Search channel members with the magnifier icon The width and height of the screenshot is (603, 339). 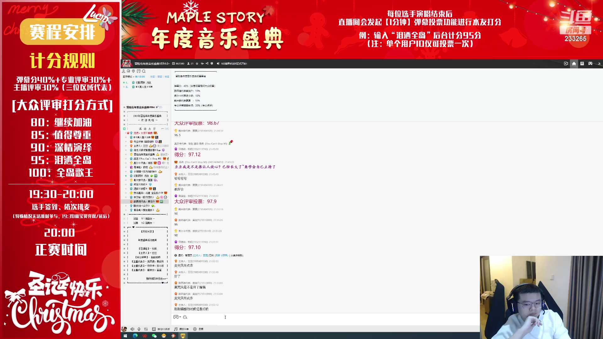tap(144, 71)
